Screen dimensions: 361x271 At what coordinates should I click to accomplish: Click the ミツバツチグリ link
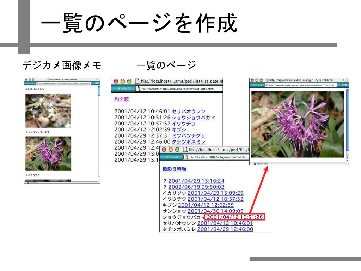pyautogui.click(x=189, y=135)
